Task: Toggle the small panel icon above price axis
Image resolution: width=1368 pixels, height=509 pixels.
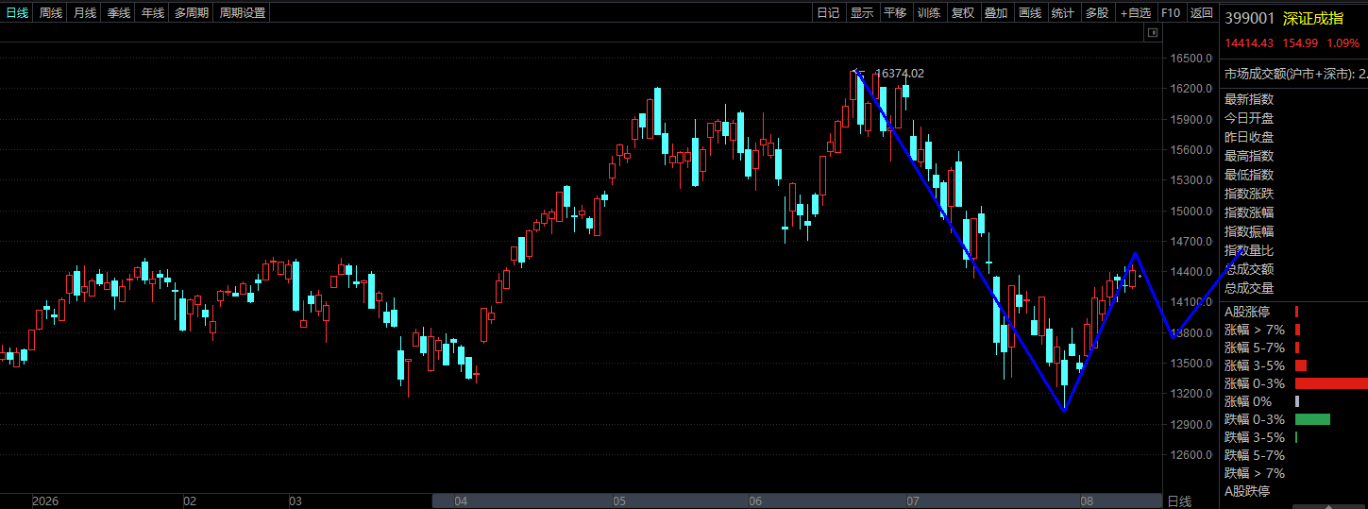Action: (x=1152, y=33)
